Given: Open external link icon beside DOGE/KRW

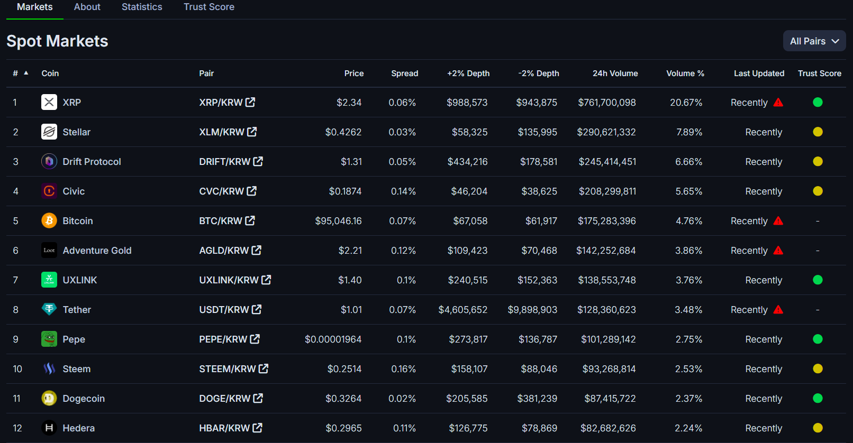Looking at the screenshot, I should coord(258,398).
